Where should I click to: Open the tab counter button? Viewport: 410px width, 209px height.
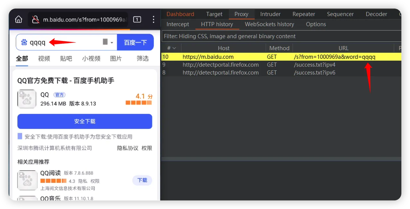pyautogui.click(x=137, y=20)
